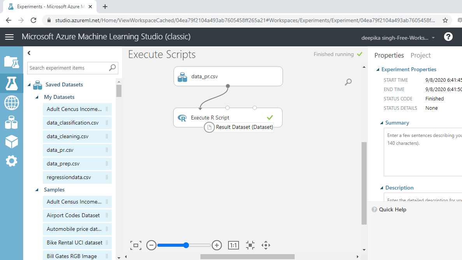462x260 pixels.
Task: Collapse Experiment Properties section
Action: point(378,70)
